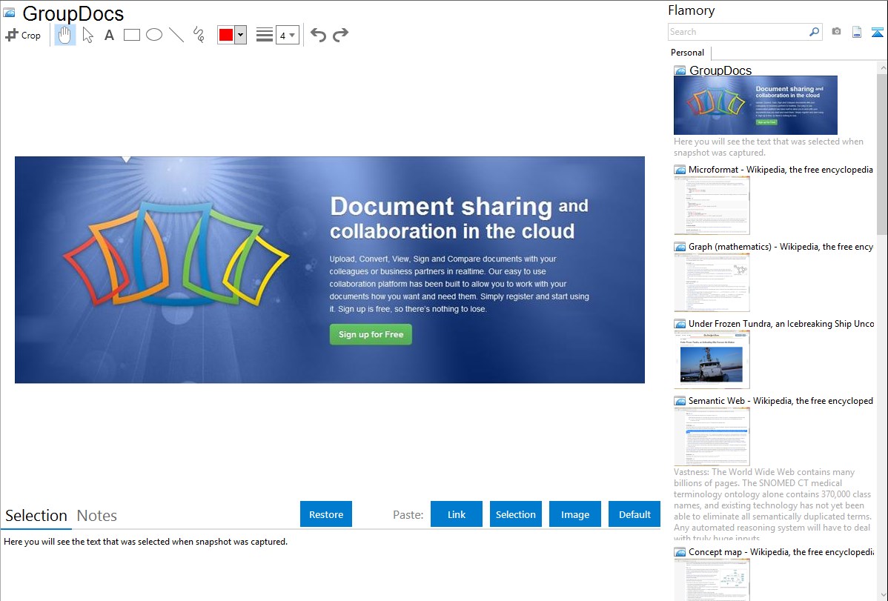Open the Microformat Wikipedia snapshot thumbnail
The height and width of the screenshot is (601, 888).
[712, 205]
